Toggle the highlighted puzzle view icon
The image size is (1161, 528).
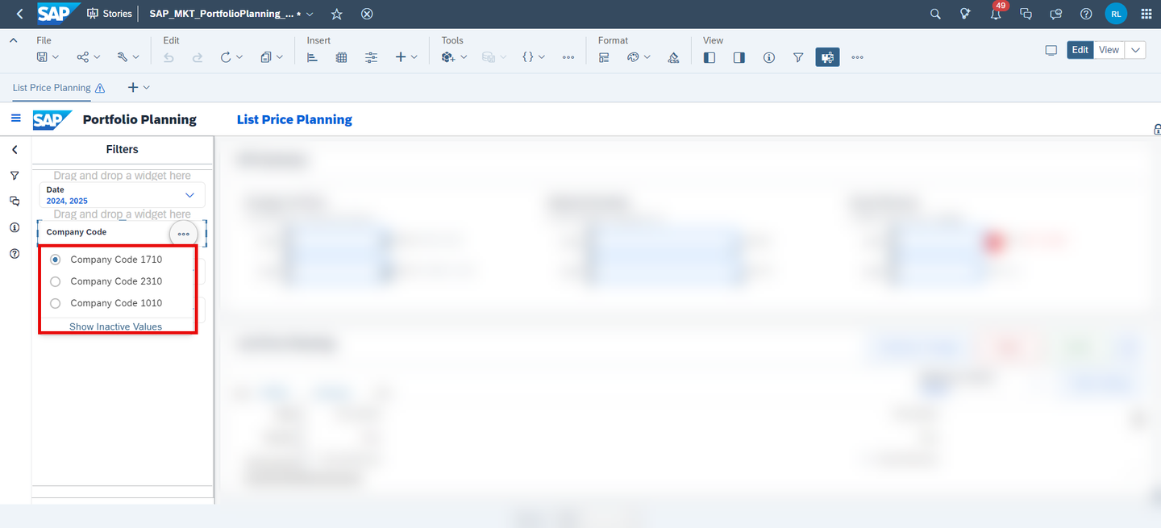(828, 57)
